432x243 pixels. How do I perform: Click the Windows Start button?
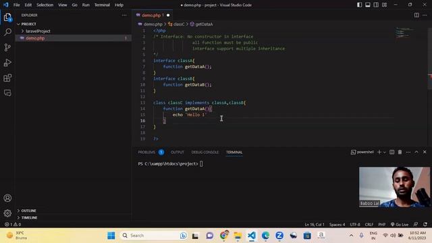tap(111, 236)
